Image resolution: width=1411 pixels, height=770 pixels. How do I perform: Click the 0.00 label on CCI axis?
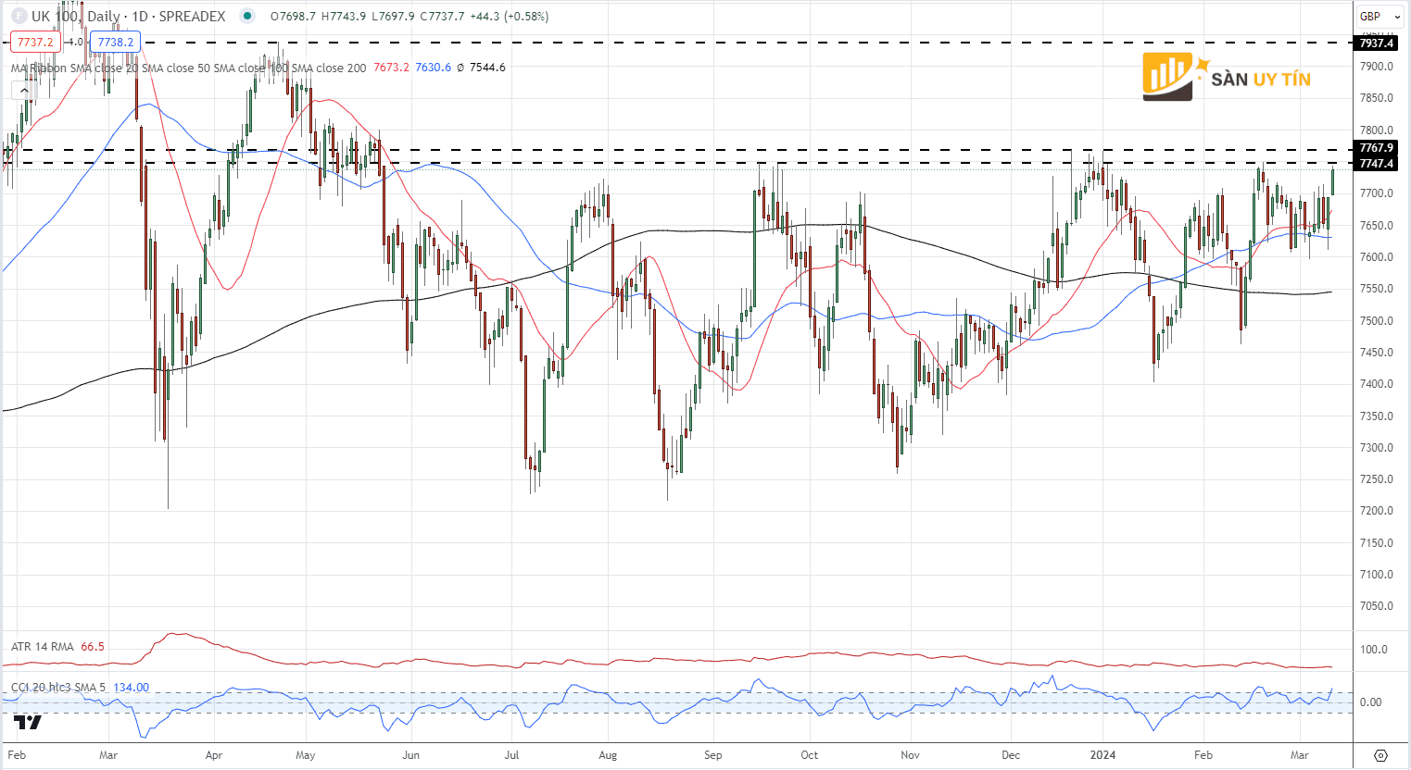pyautogui.click(x=1370, y=702)
